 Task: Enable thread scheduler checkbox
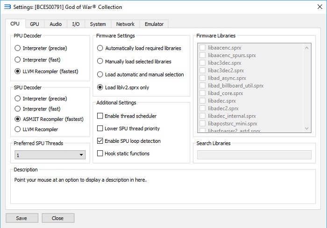tap(100, 116)
